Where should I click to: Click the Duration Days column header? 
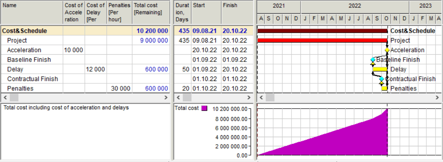tap(182, 13)
